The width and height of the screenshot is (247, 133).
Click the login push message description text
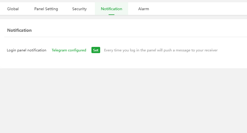[161, 50]
